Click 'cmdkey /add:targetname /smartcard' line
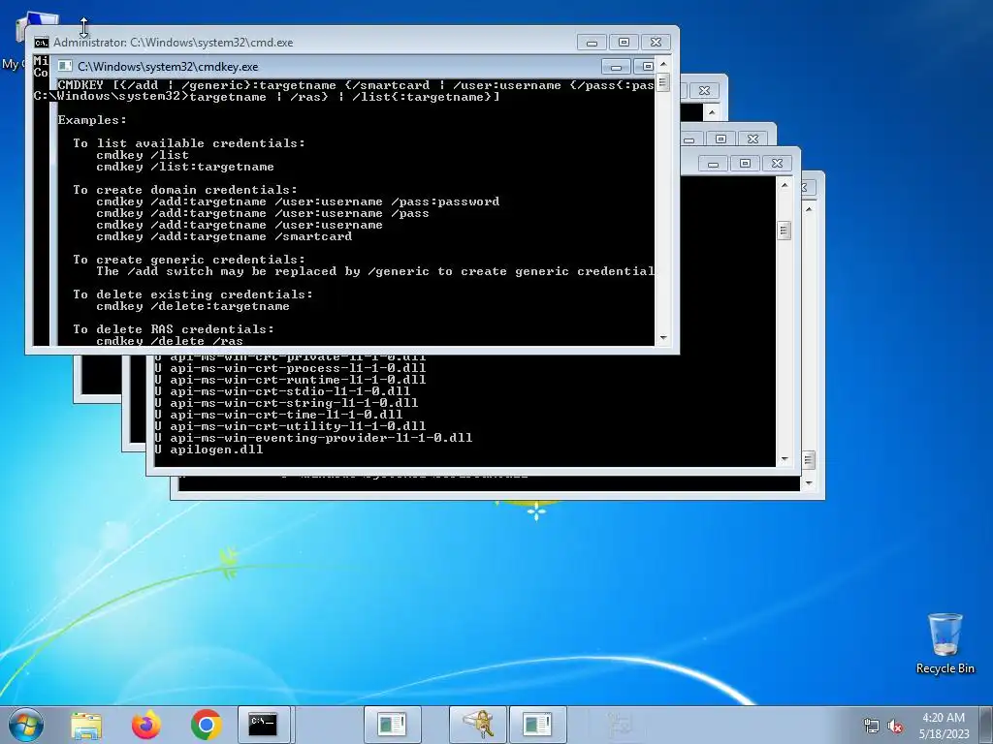 [x=224, y=236]
